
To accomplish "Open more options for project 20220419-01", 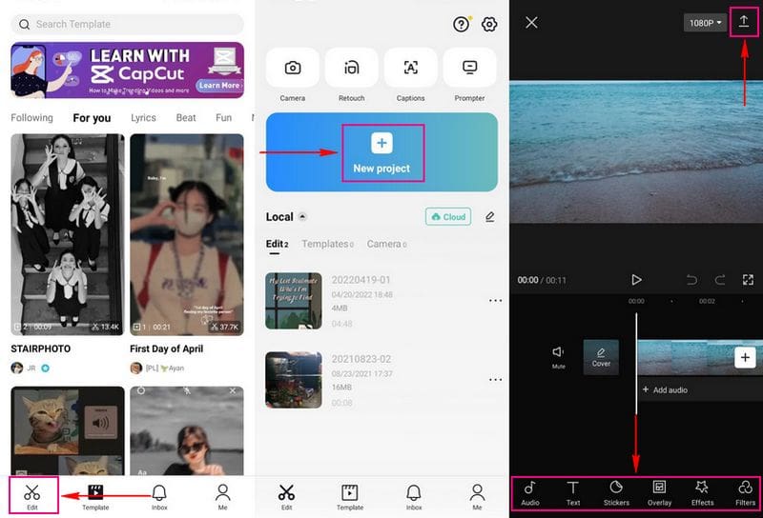I will [x=495, y=301].
